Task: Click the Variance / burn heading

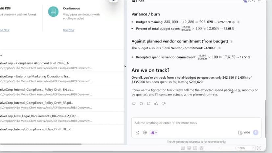Action: pyautogui.click(x=146, y=14)
